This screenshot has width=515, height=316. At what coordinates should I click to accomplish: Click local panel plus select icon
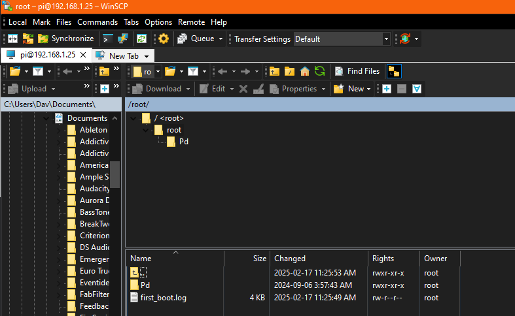coord(105,89)
